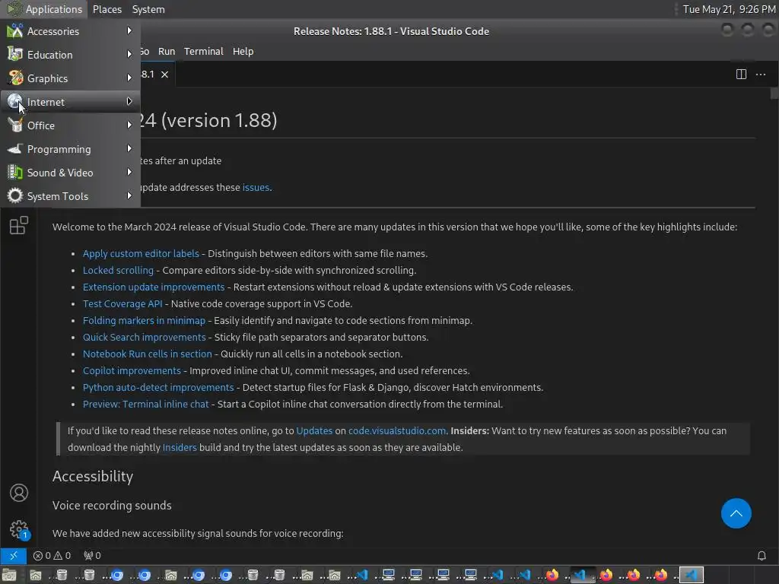Click the Split Editor Right icon
779x584 pixels.
tap(741, 75)
